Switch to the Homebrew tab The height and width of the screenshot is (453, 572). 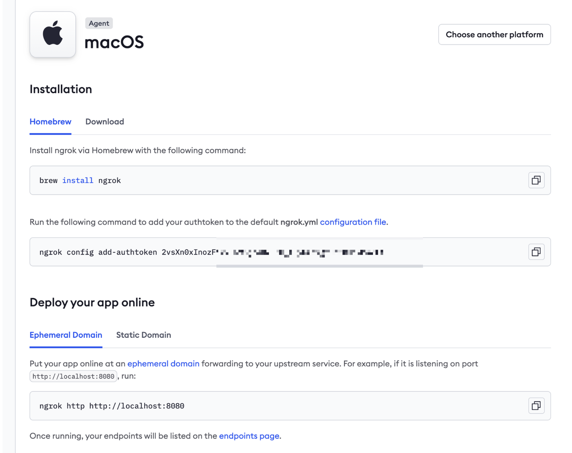tap(50, 122)
